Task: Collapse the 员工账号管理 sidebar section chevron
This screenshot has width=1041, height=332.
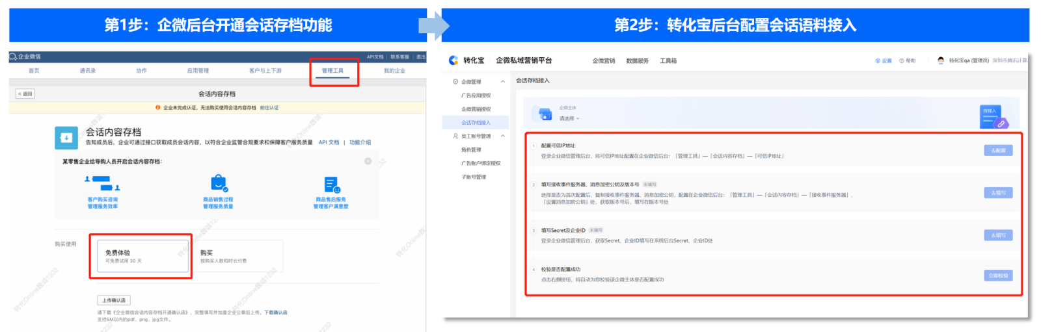Action: (x=503, y=136)
